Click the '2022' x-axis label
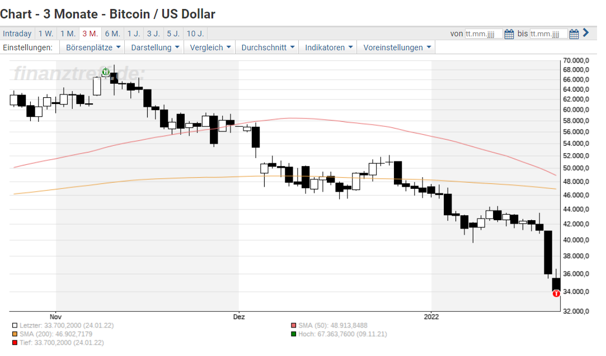Screen dimensions: 606x356 pos(431,317)
